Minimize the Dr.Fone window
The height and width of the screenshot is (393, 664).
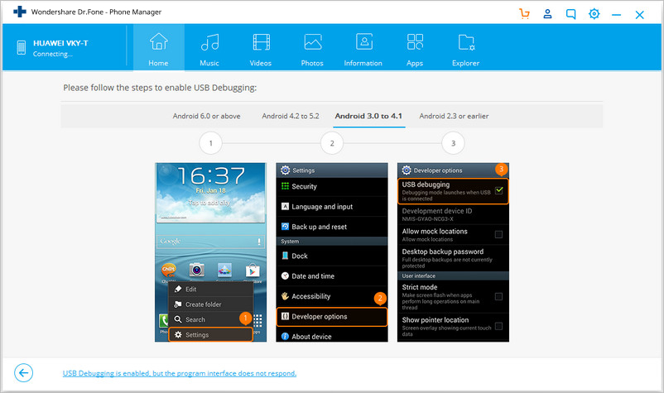pyautogui.click(x=617, y=15)
